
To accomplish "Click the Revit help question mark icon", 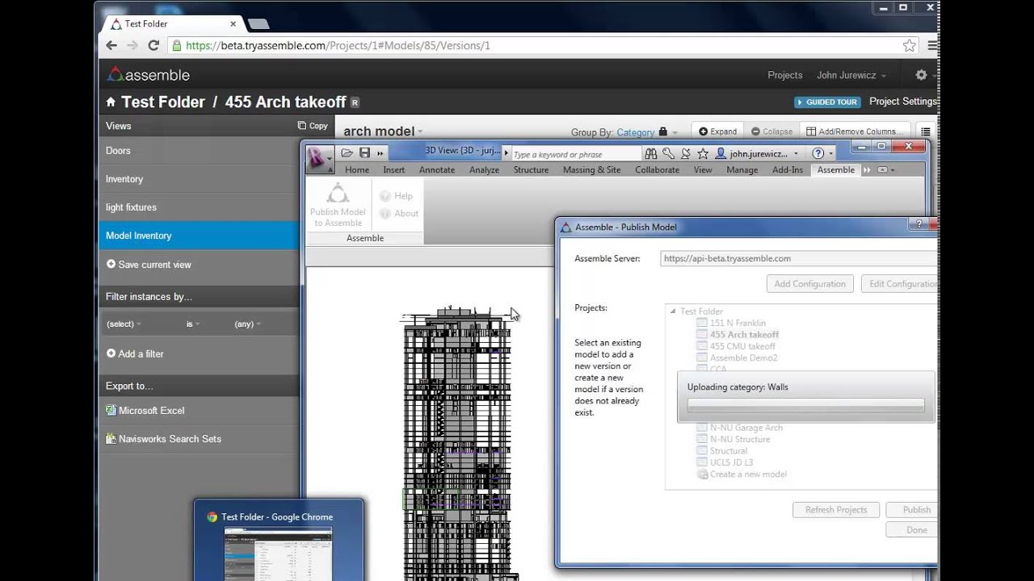I will pyautogui.click(x=818, y=153).
